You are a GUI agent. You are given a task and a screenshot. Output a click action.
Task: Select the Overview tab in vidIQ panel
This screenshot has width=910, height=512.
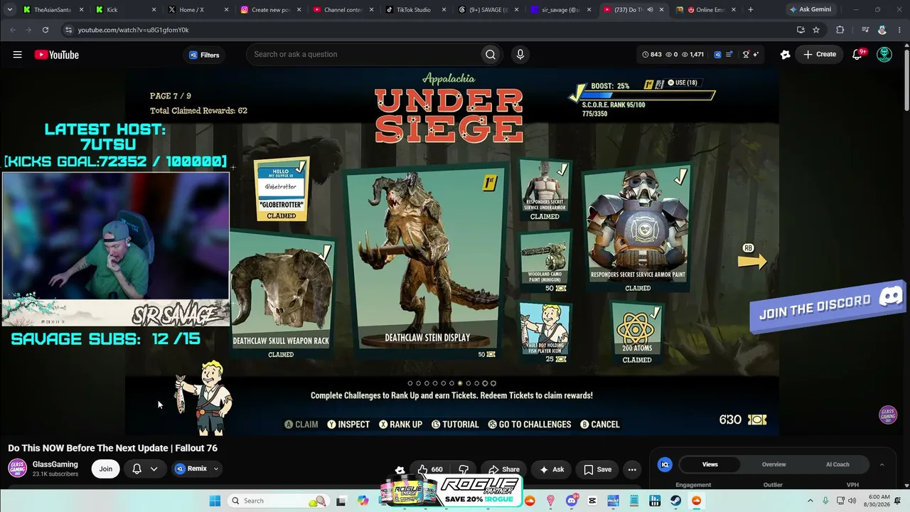pyautogui.click(x=774, y=464)
